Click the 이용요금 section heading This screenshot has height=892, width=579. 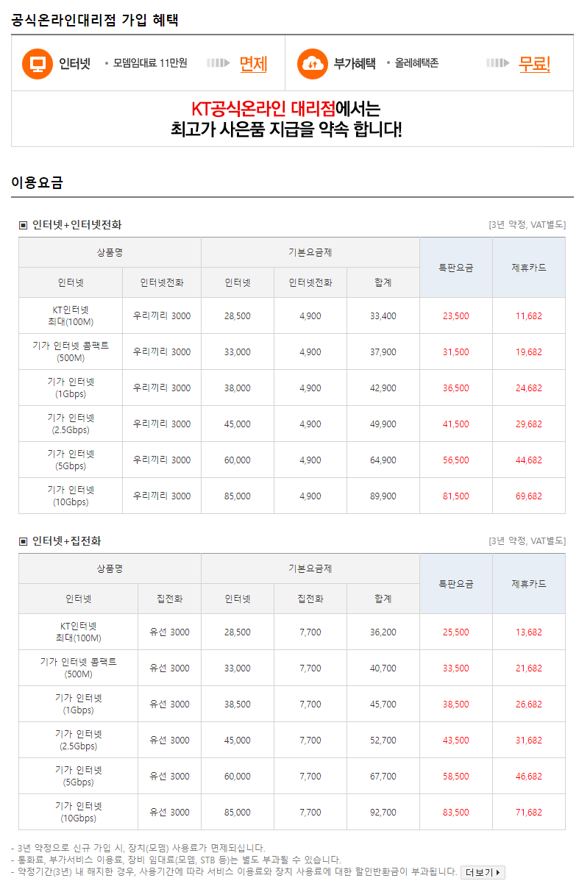tap(37, 183)
